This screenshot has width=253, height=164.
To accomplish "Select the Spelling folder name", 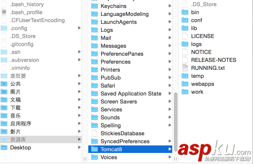I will point(111,126).
